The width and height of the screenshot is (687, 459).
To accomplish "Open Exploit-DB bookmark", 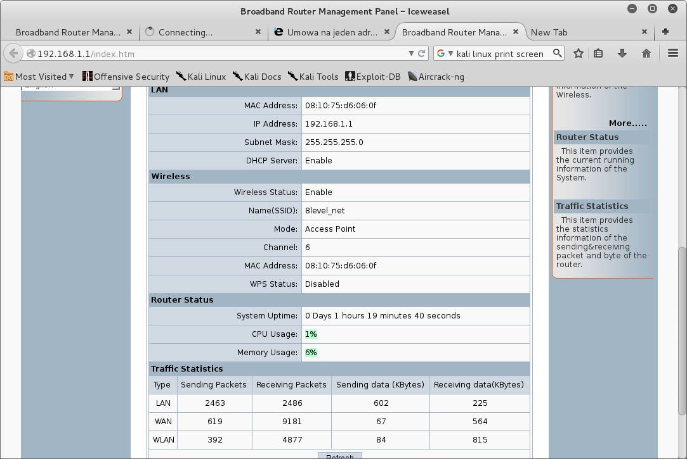I will point(373,77).
